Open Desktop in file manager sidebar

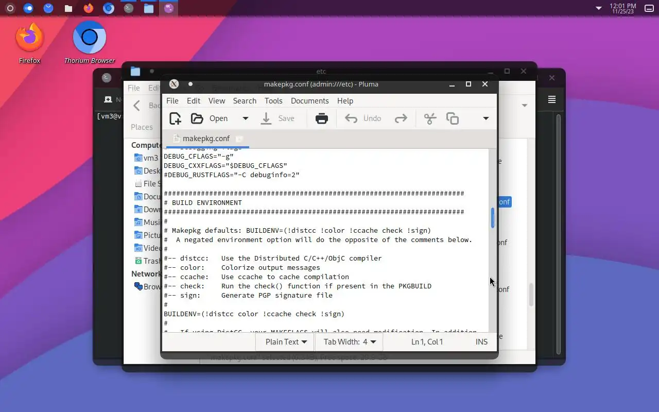(x=147, y=171)
